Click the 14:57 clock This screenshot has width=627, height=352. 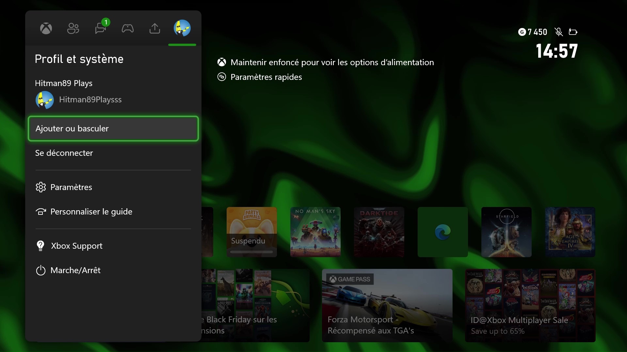[x=557, y=51]
